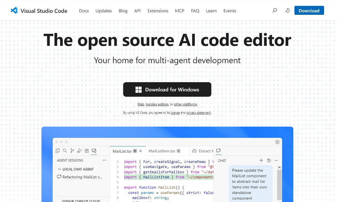This screenshot has width=337, height=202.
Task: Click the chat scrollbar up arrow
Action: coord(279,167)
